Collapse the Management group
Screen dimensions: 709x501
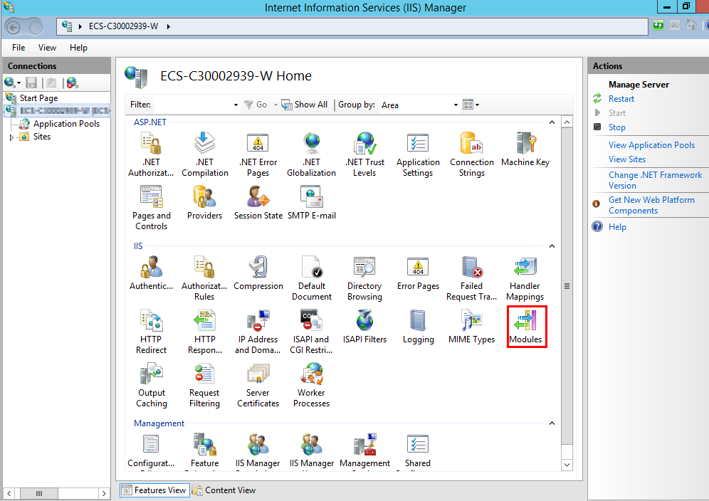point(552,423)
